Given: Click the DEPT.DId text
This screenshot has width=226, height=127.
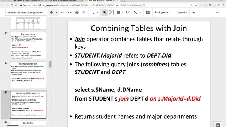Looking at the screenshot, I should coord(159,55).
